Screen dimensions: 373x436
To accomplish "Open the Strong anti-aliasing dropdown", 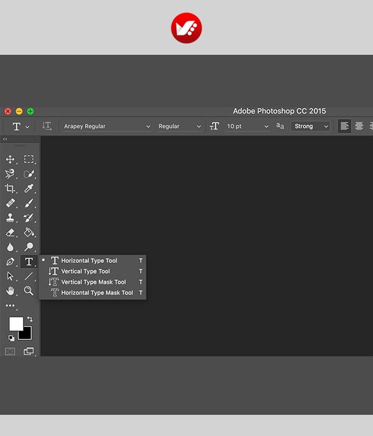I will pyautogui.click(x=310, y=126).
